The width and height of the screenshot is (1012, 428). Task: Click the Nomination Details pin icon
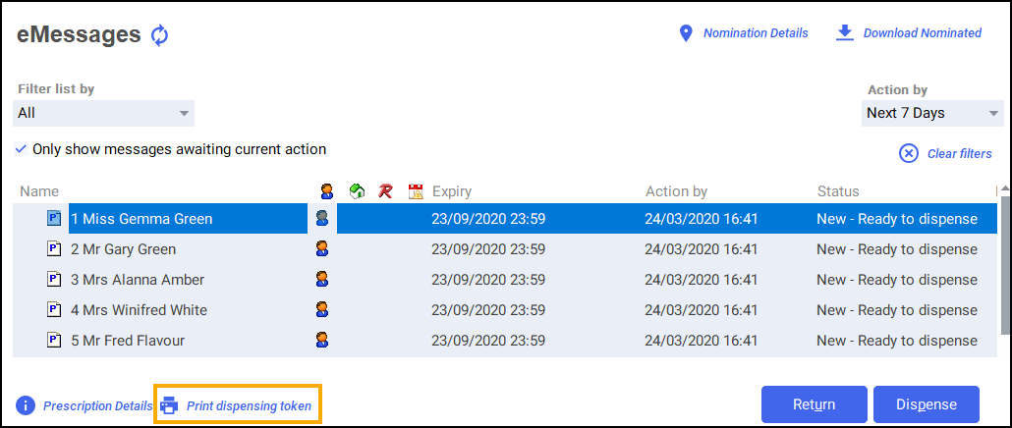point(687,33)
